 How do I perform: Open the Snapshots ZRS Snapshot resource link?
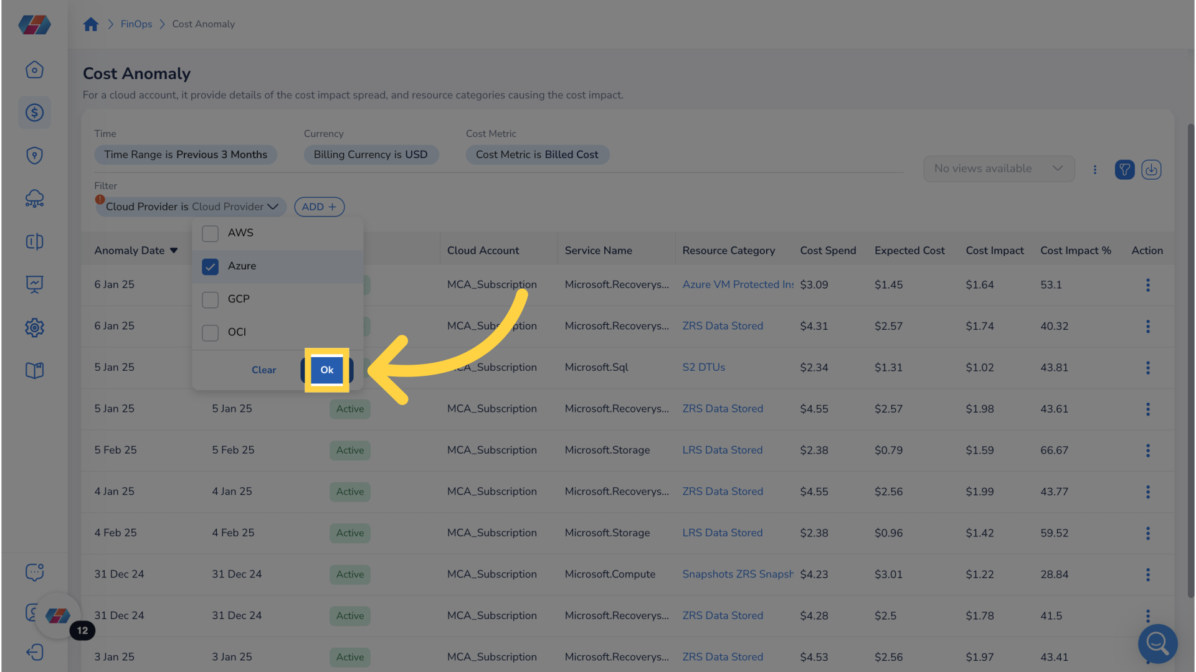pos(738,574)
